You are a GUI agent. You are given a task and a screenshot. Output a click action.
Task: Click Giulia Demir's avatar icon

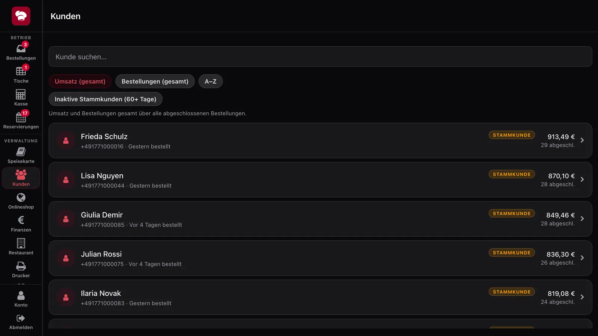tap(66, 219)
